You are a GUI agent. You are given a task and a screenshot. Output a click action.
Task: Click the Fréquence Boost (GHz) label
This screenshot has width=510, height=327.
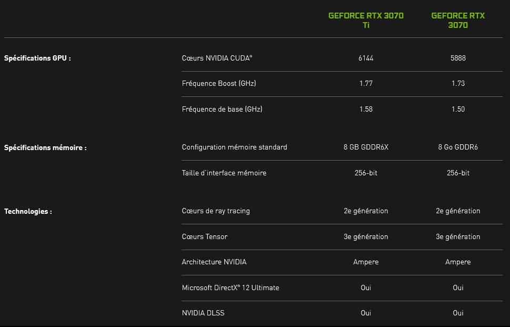tap(219, 84)
